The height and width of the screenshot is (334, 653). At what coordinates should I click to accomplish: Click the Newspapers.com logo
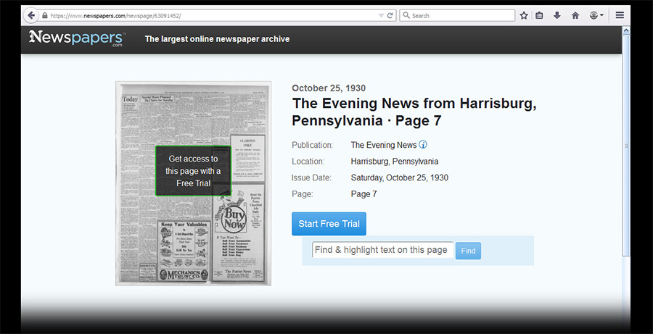(76, 38)
